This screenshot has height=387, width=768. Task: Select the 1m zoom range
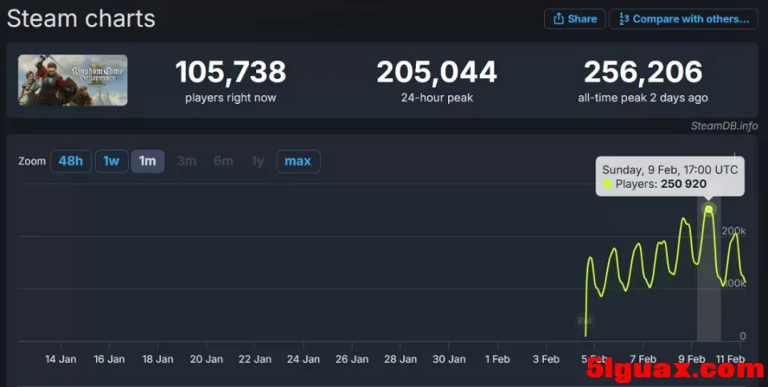point(147,161)
